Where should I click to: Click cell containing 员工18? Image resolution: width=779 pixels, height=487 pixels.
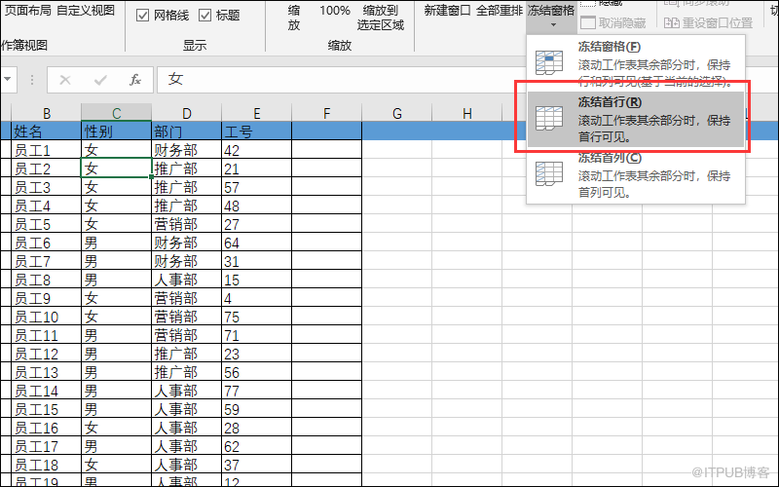46,465
